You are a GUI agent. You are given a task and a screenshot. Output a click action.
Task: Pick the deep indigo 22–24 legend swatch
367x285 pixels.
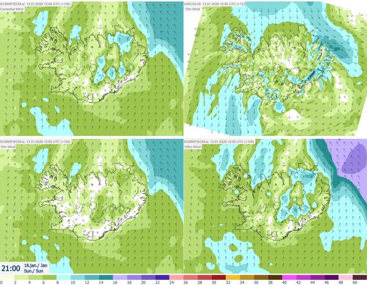[162, 277]
